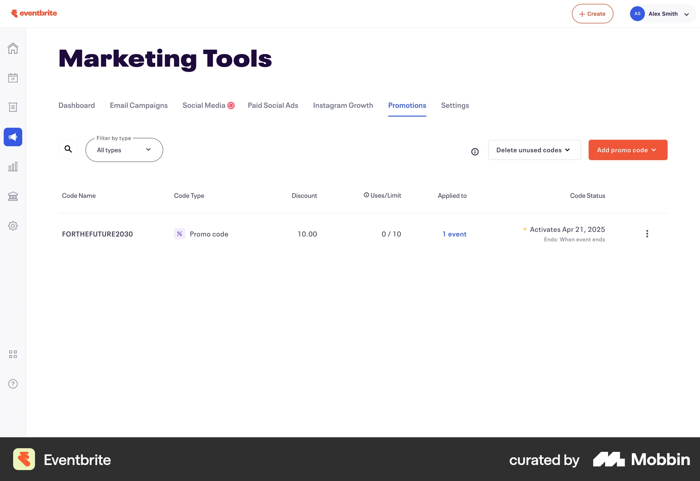Open Reports via the bar chart icon

13,167
